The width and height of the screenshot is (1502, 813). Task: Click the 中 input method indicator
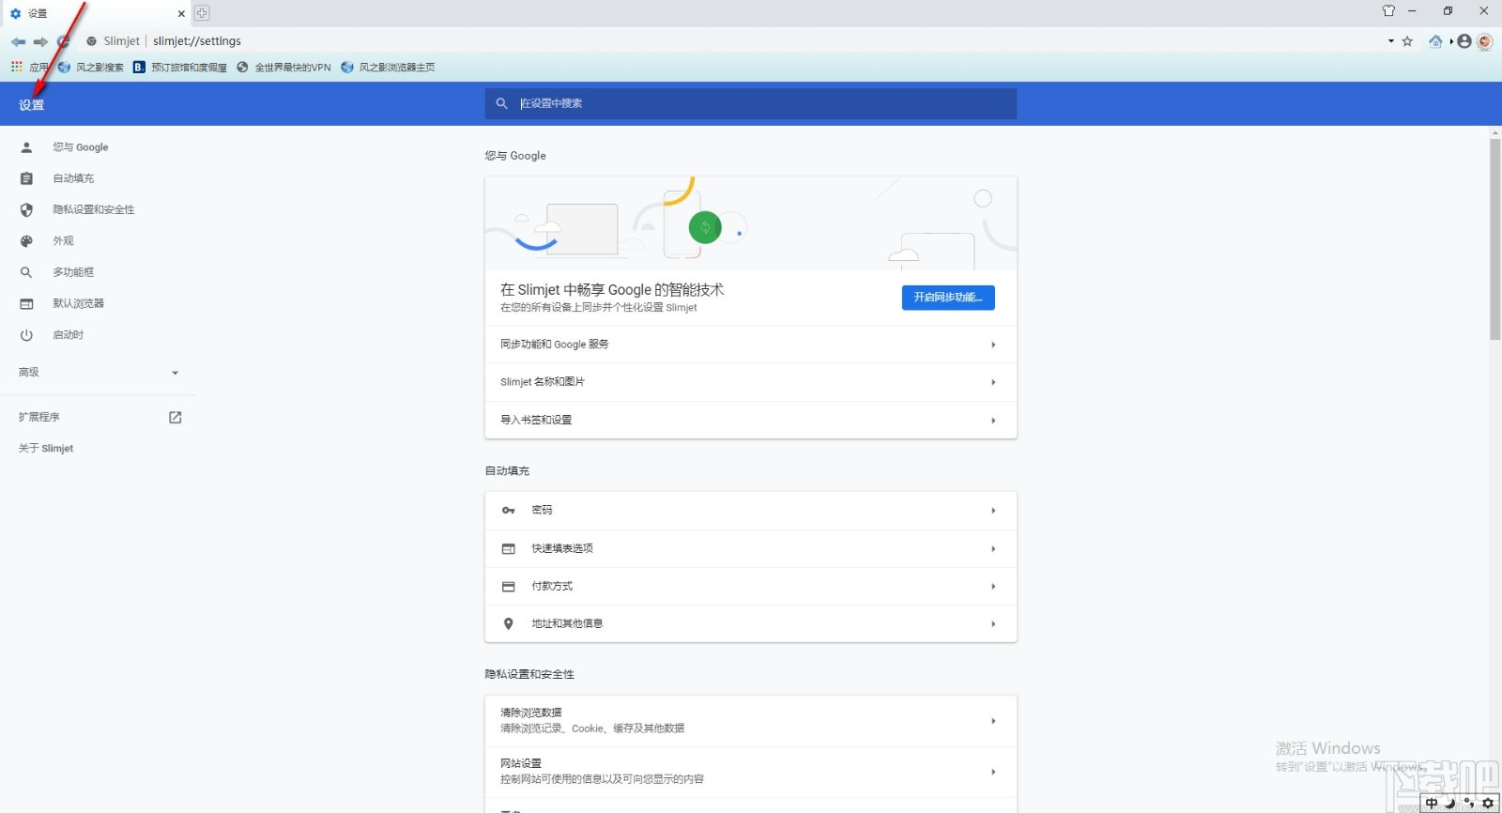coord(1432,804)
